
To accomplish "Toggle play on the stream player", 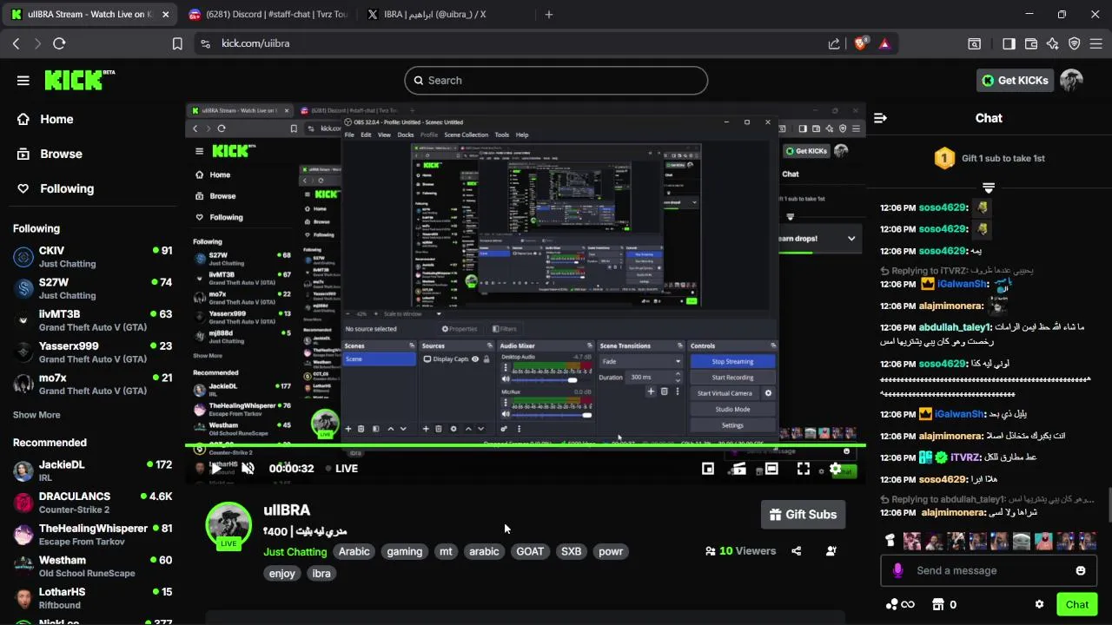I will [x=215, y=469].
